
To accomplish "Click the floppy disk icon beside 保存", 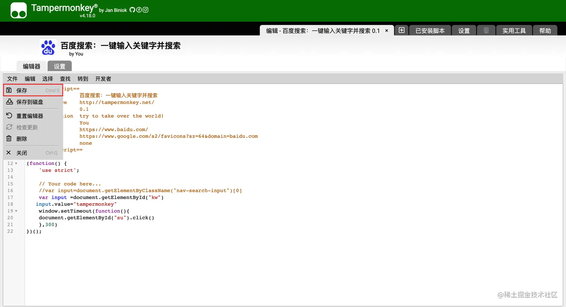I will pos(9,90).
